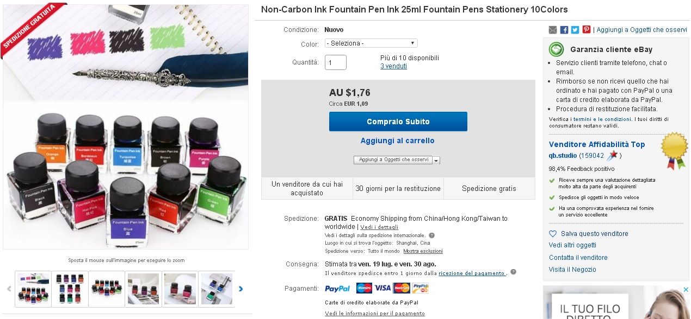Viewport: 691px width, 319px height.
Task: Pin this item on Pinterest
Action: [587, 30]
